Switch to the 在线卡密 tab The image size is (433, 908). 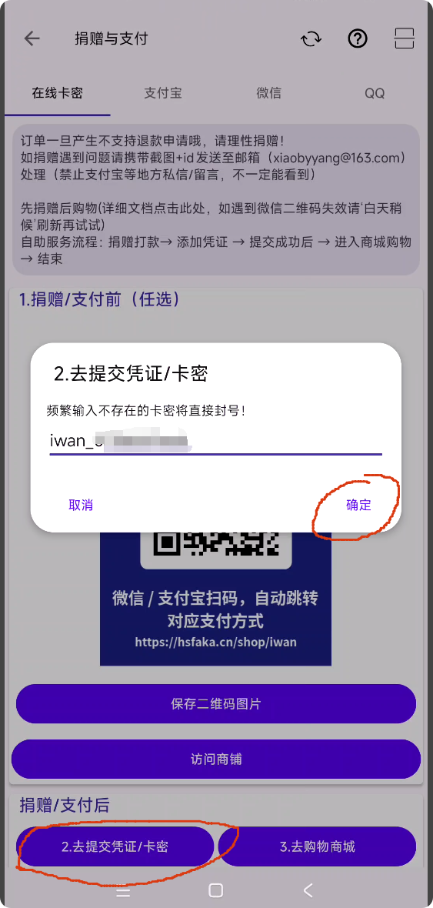pyautogui.click(x=58, y=93)
